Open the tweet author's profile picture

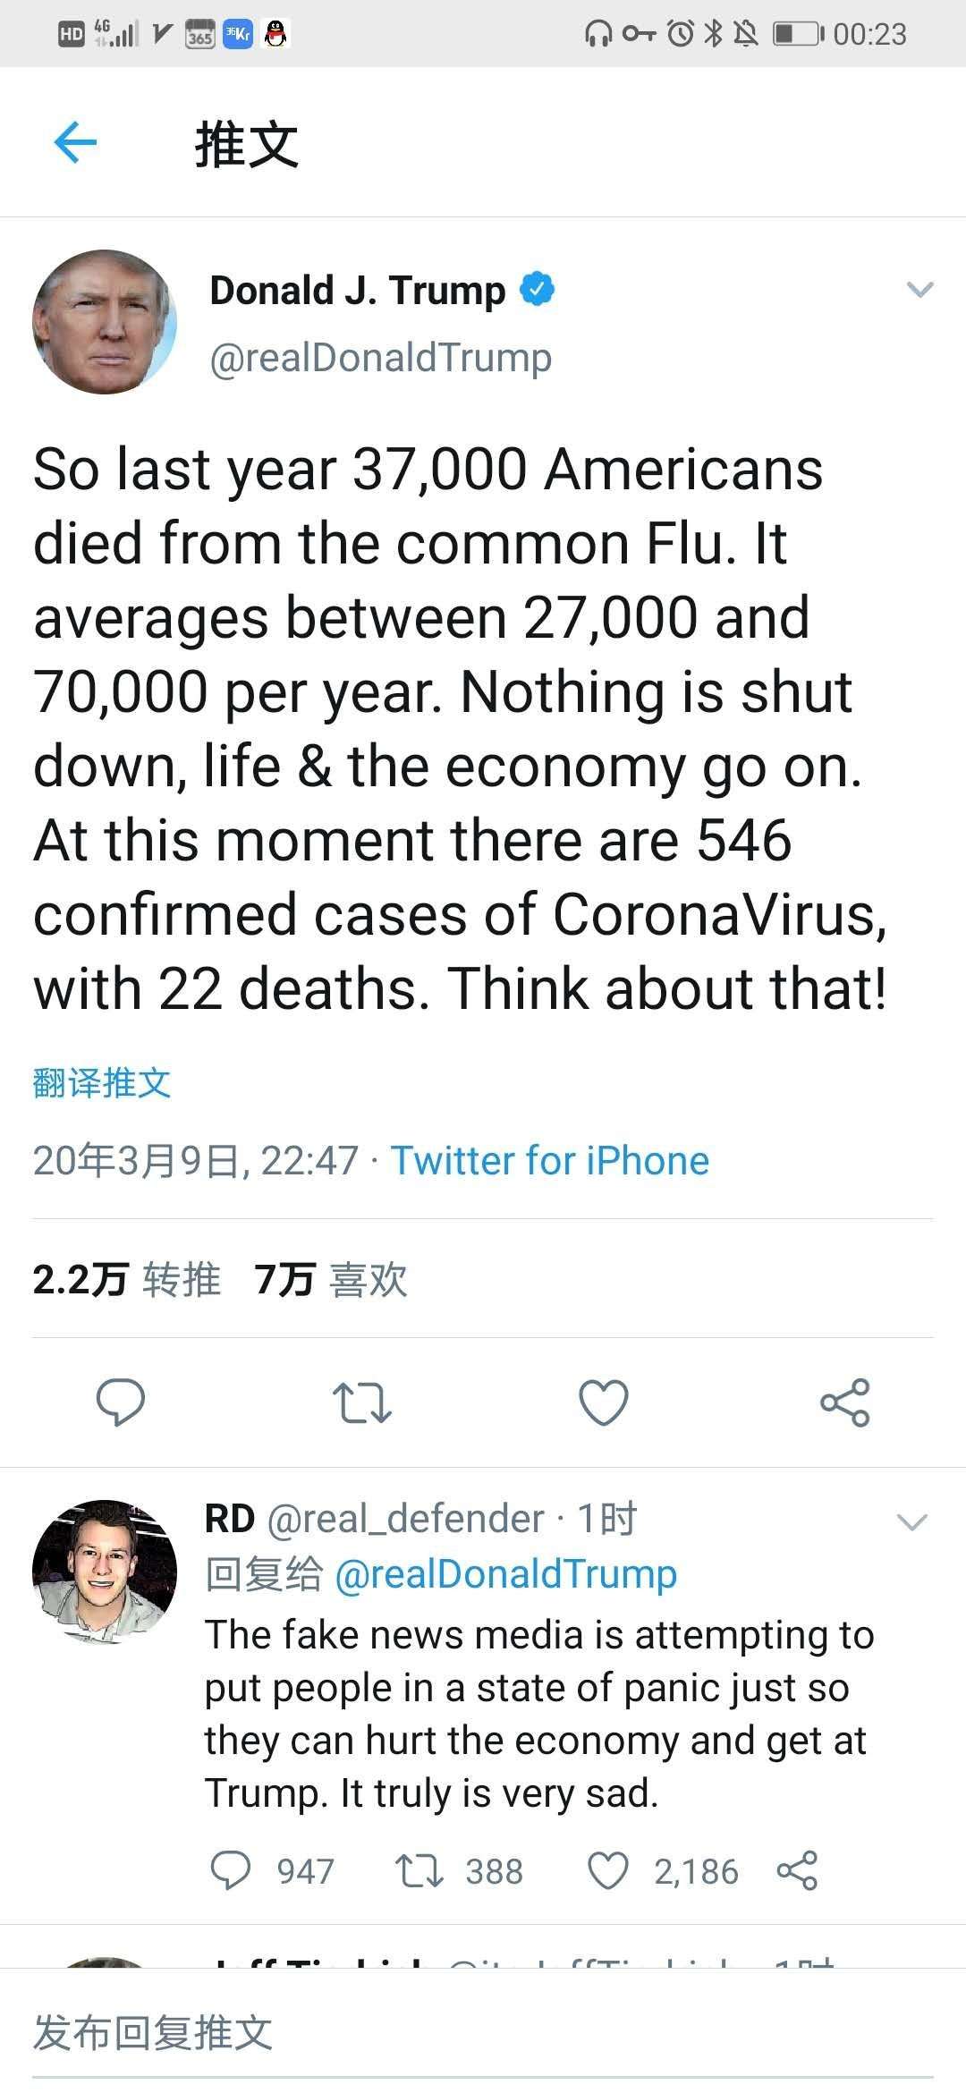pos(105,322)
